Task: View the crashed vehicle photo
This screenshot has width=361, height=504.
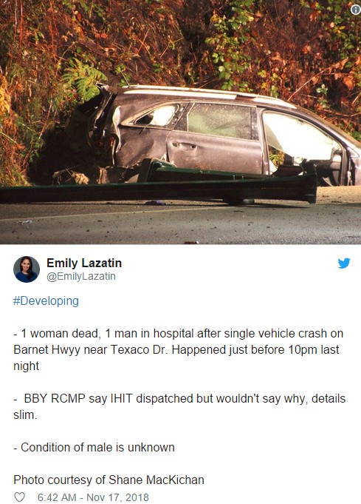Action: click(x=180, y=122)
